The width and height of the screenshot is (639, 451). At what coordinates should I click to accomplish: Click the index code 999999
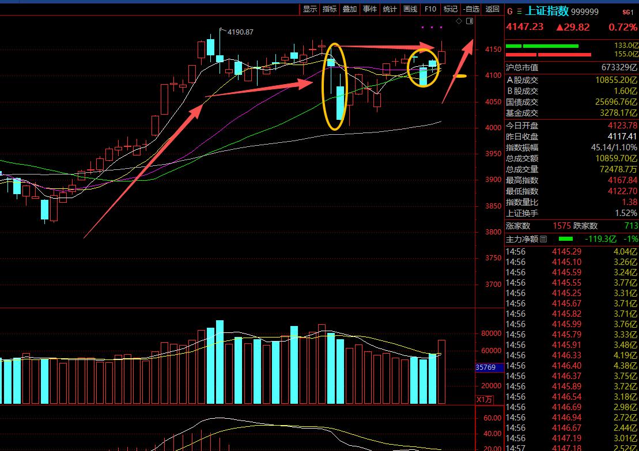[x=584, y=12]
